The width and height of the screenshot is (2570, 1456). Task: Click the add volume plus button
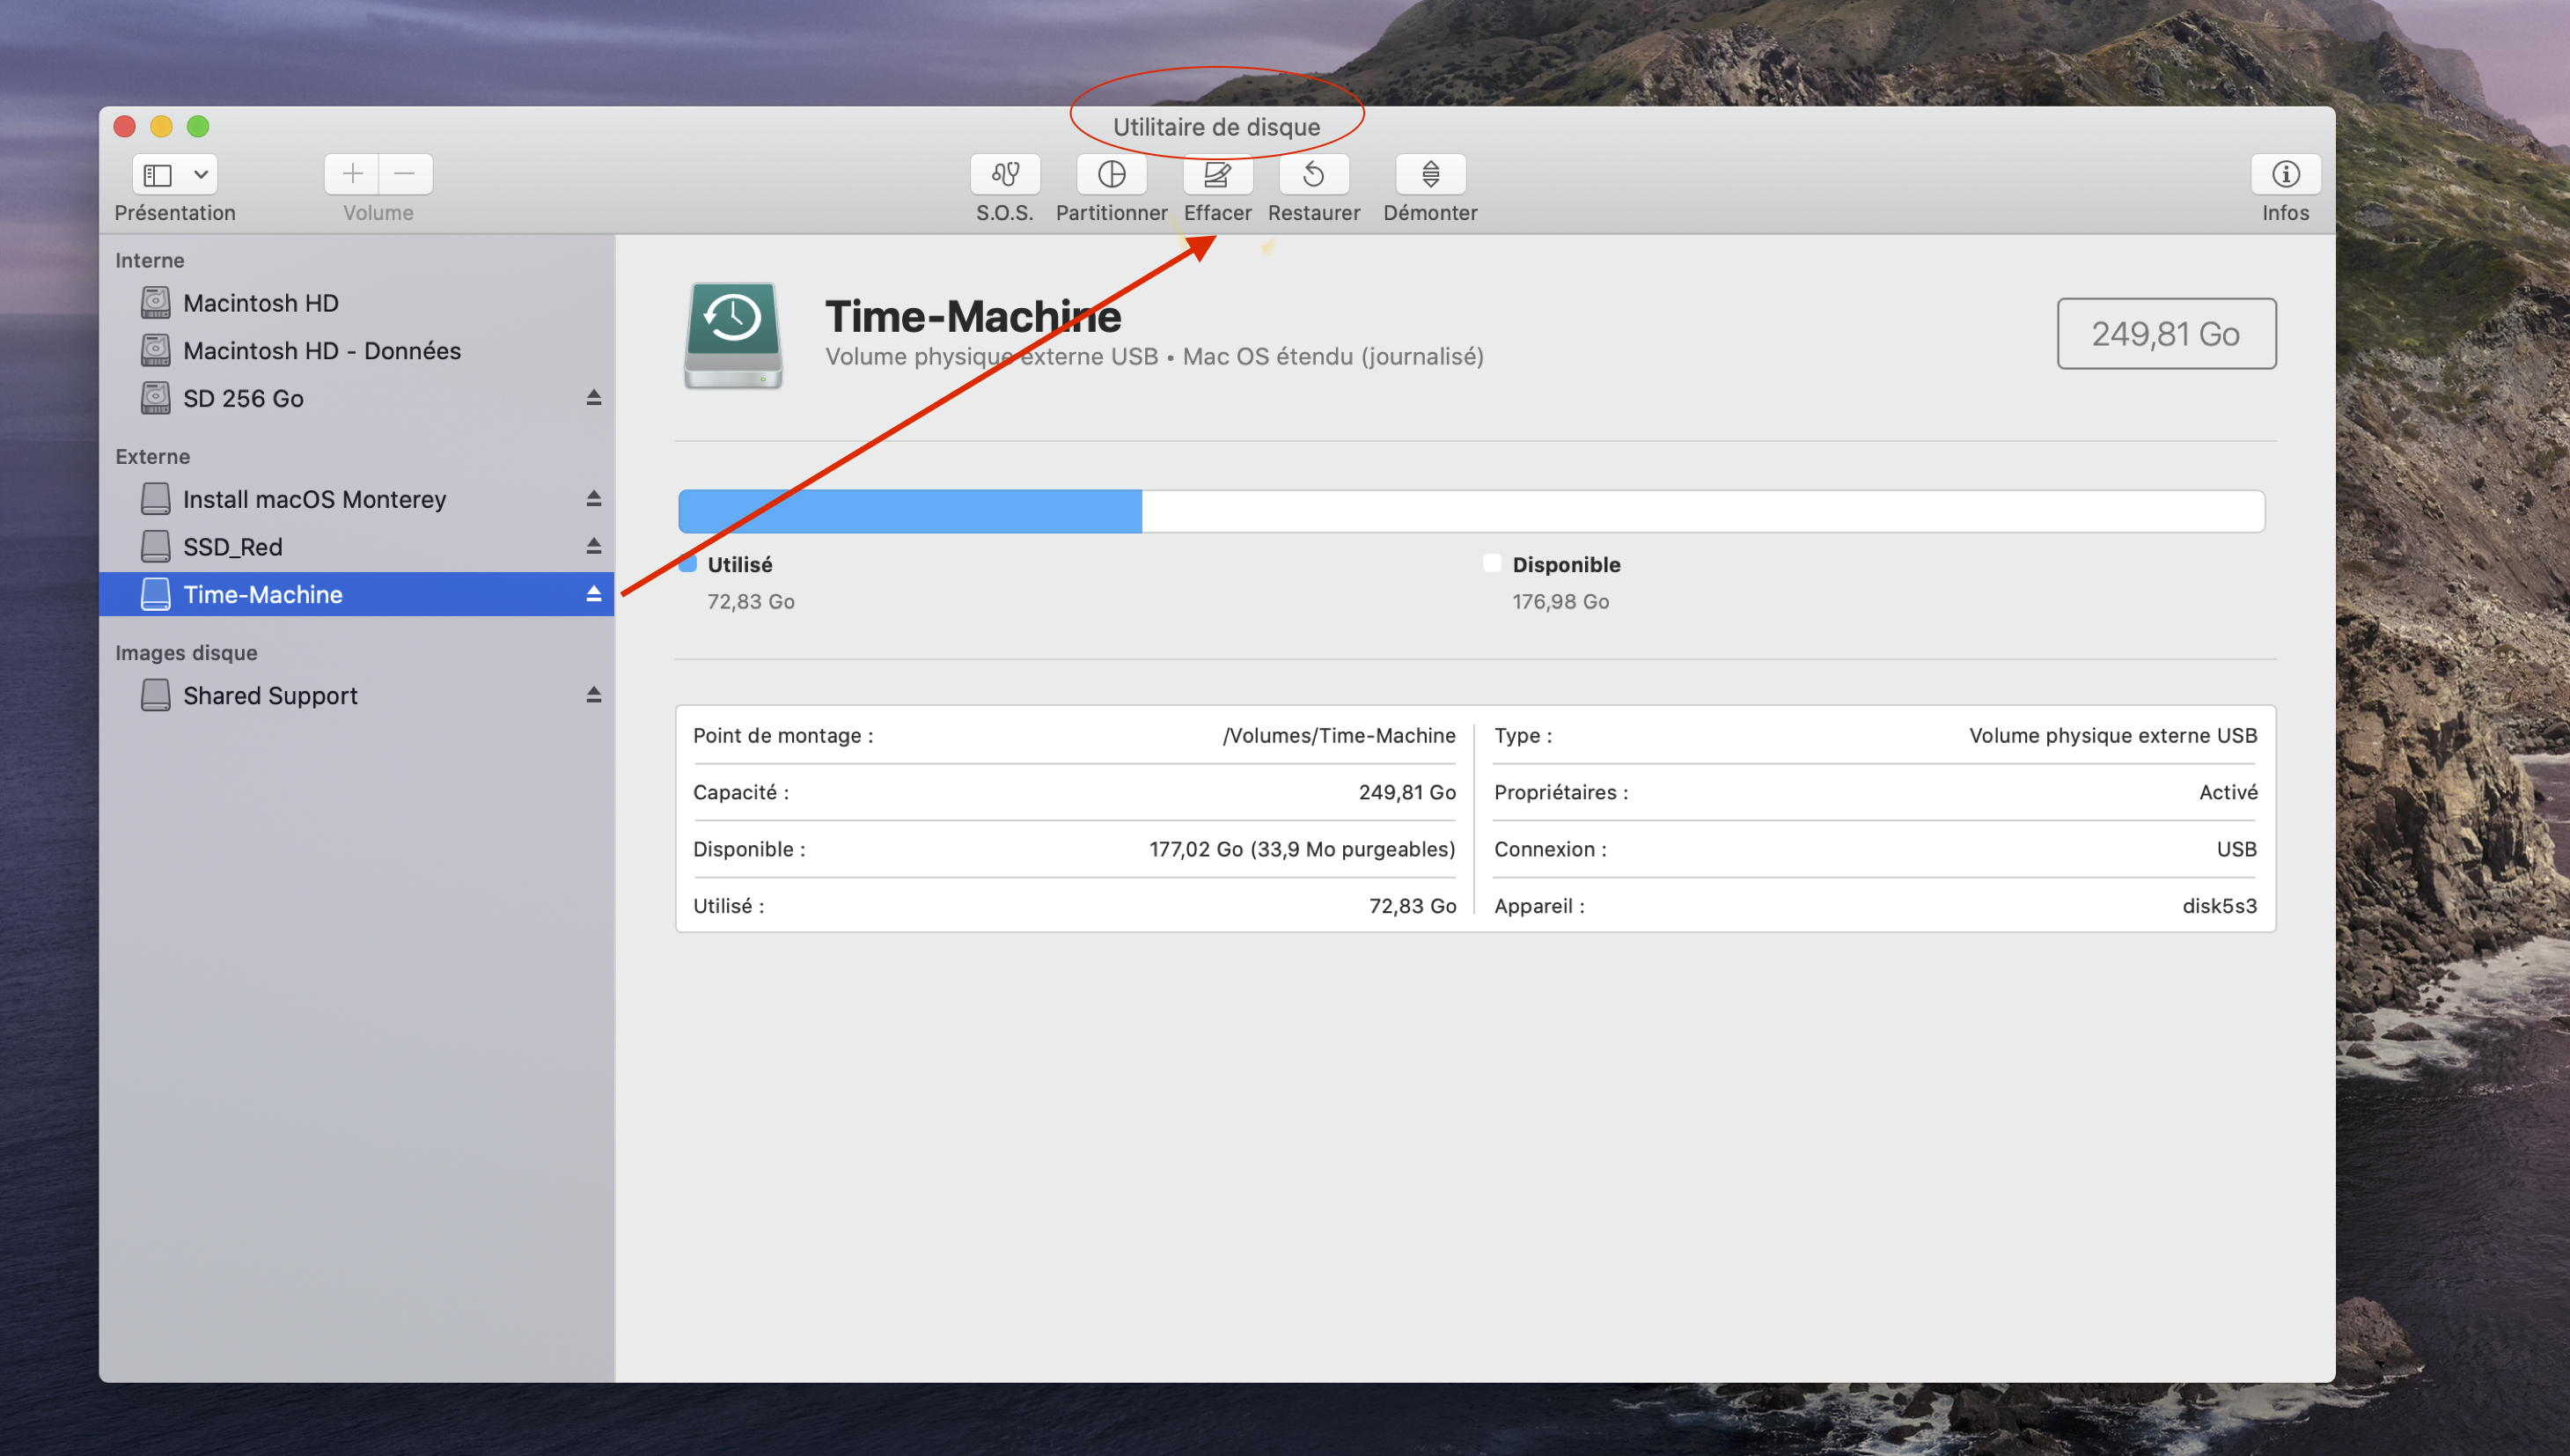coord(352,175)
